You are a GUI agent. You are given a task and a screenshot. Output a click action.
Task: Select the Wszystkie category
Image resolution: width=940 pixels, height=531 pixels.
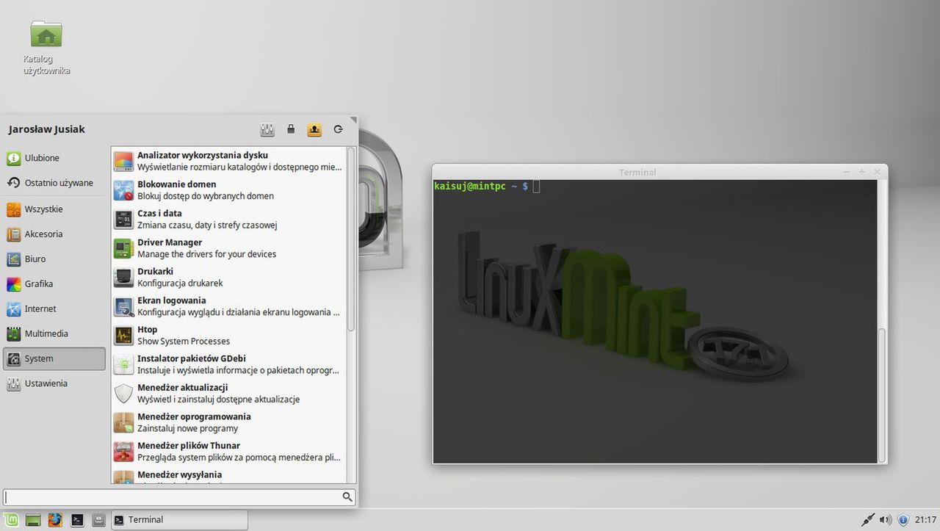[54, 209]
